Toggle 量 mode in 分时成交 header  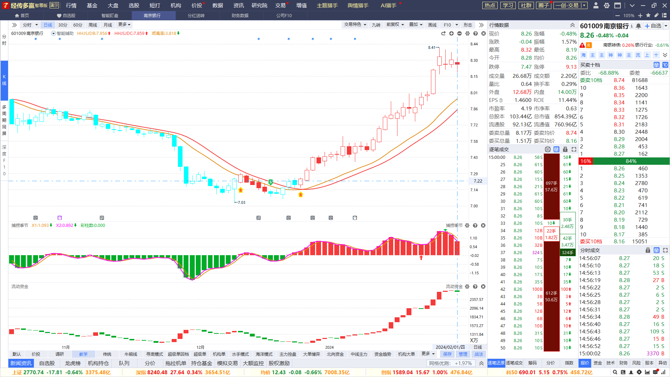tap(657, 250)
